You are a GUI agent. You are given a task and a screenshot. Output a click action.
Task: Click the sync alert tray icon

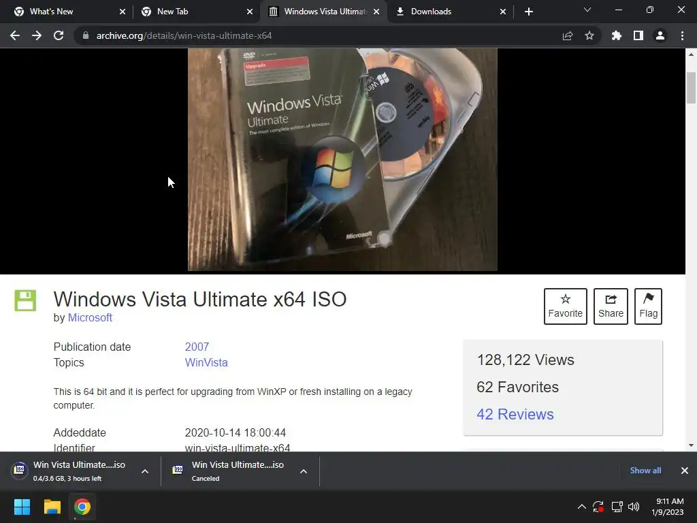(x=598, y=507)
